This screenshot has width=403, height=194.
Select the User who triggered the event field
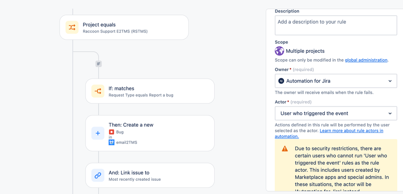point(336,113)
